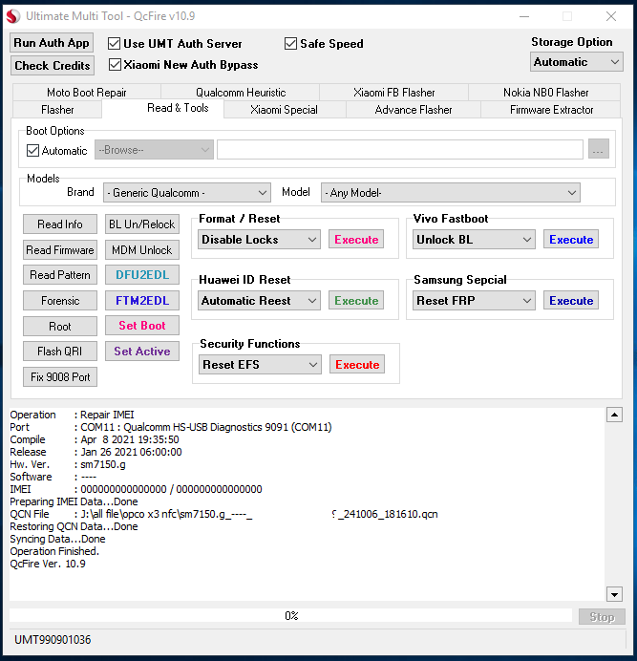Uncheck Xiaomi New Auth Bypass

pos(115,65)
